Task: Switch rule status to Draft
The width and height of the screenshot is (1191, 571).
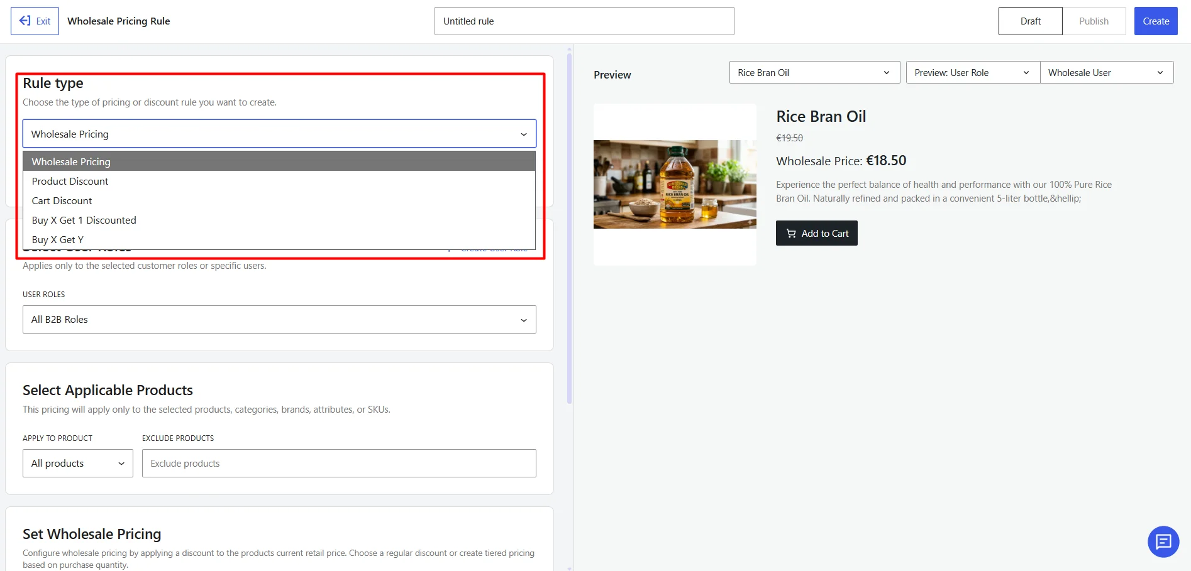Action: 1030,21
